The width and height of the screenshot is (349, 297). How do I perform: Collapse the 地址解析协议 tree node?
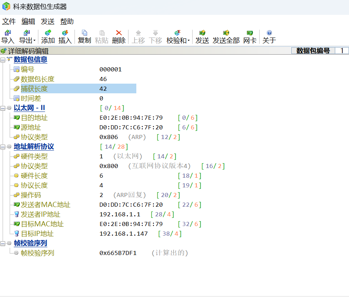3,147
